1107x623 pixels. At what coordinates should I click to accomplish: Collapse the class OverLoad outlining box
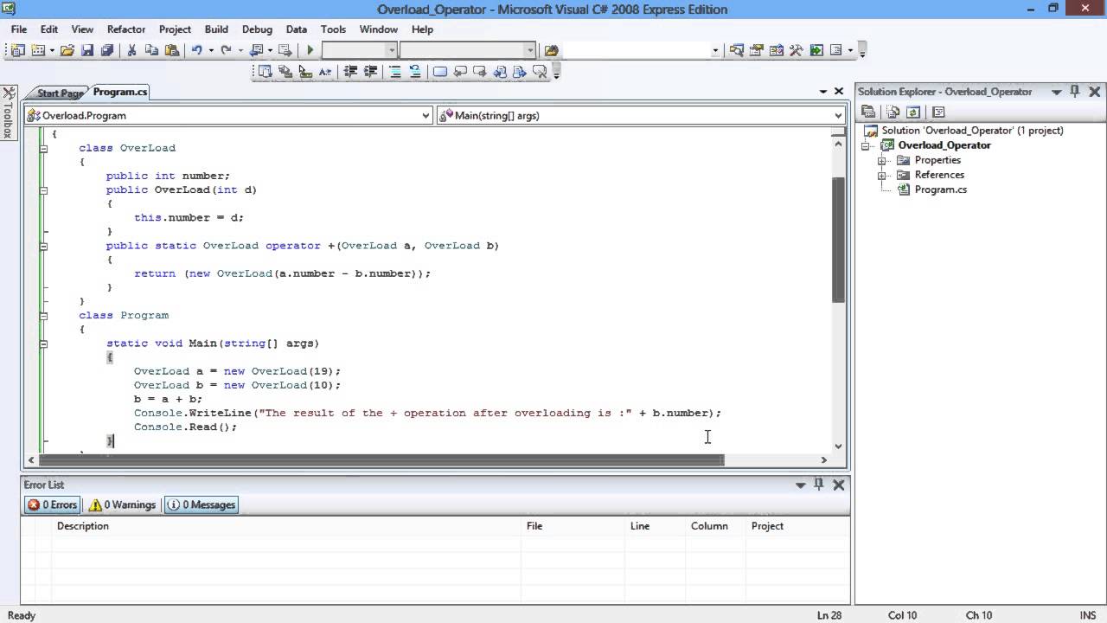point(43,148)
